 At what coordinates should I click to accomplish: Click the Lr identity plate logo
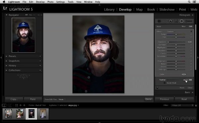(5, 8)
